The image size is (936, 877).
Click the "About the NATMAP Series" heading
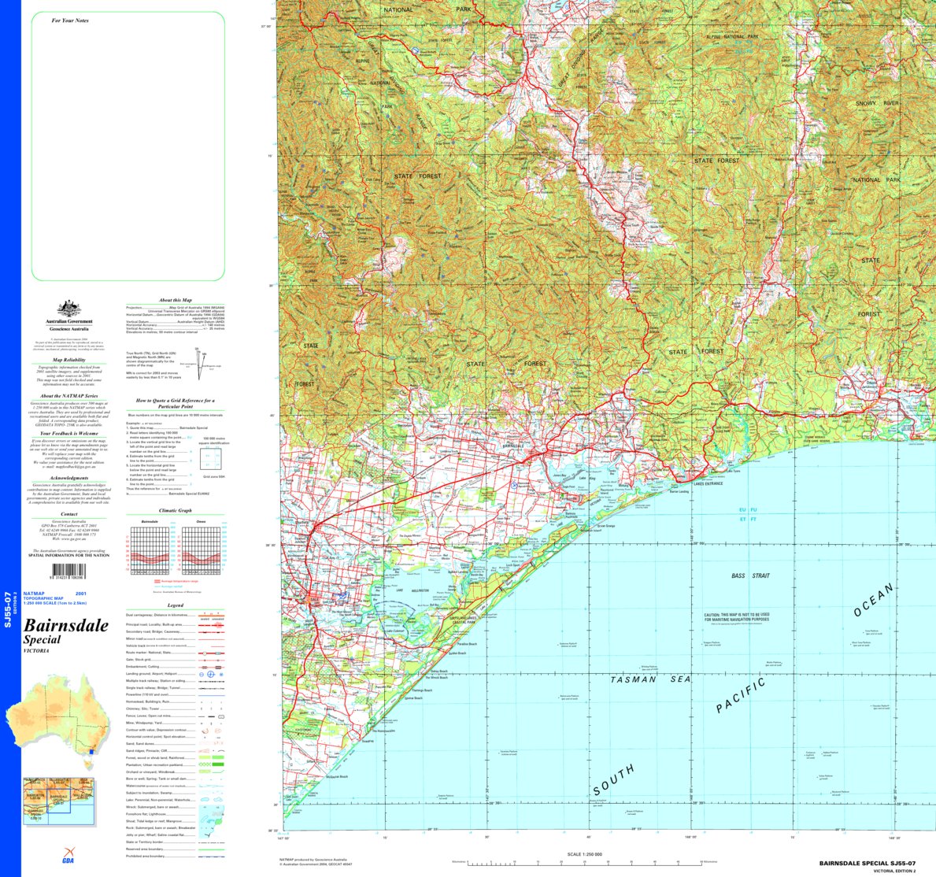[69, 396]
